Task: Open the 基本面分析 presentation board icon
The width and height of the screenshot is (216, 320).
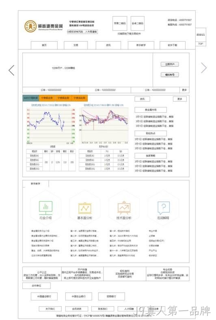Action: [85, 208]
